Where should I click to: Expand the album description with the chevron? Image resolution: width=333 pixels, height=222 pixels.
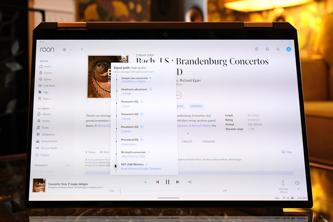[x=188, y=133]
